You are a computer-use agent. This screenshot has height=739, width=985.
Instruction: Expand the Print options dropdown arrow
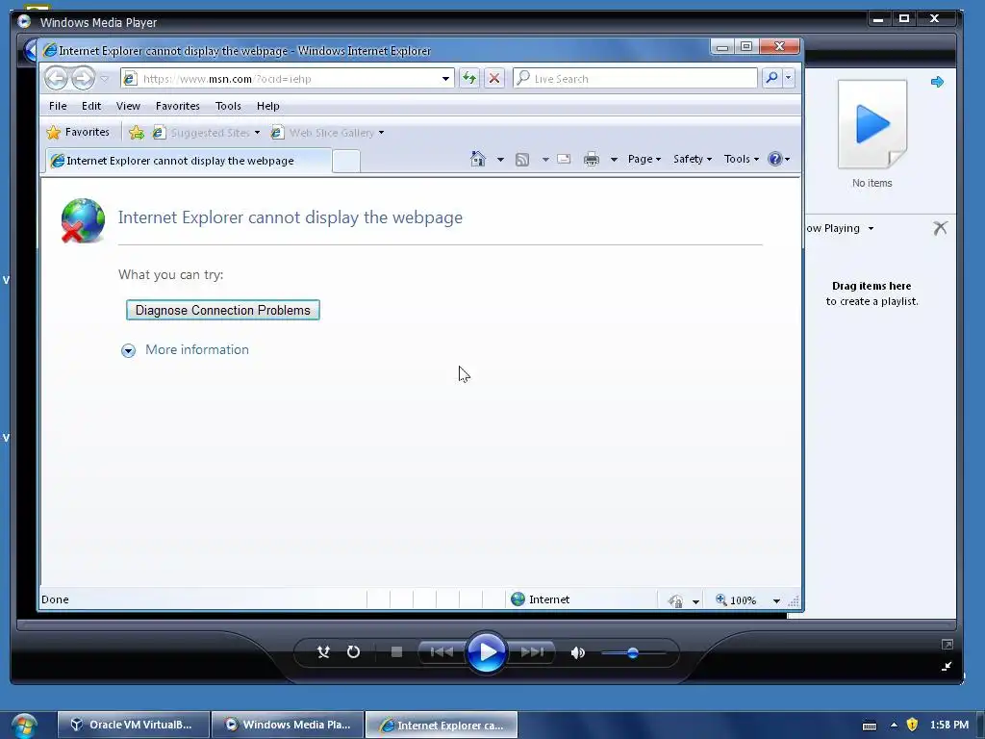pyautogui.click(x=614, y=160)
